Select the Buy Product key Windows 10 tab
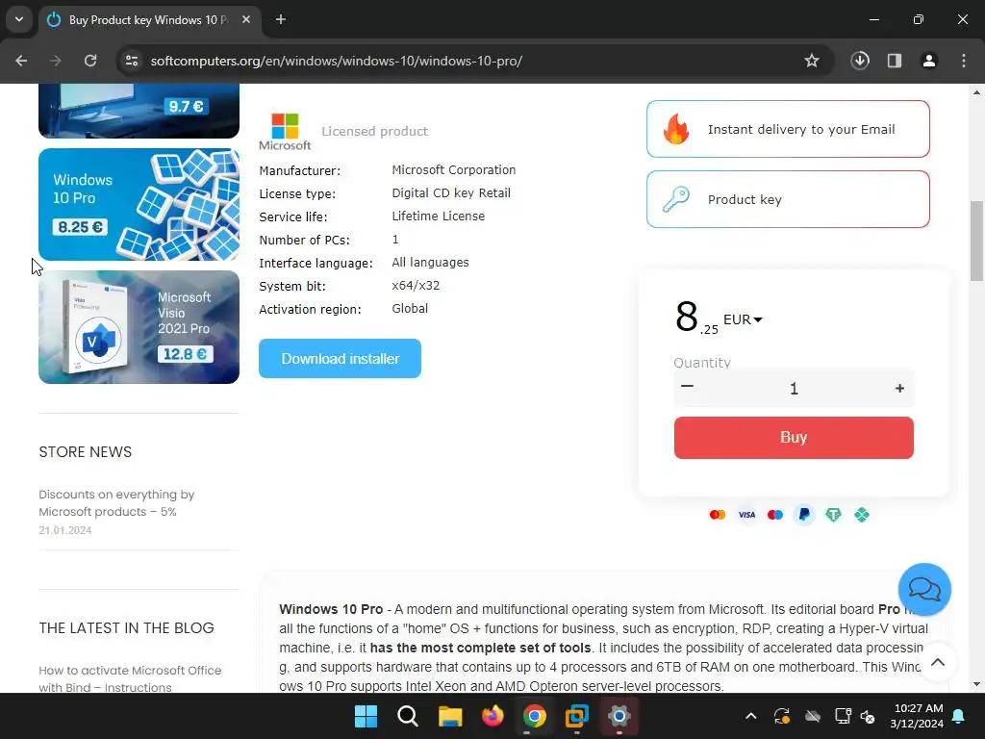Viewport: 985px width, 739px height. click(x=148, y=19)
